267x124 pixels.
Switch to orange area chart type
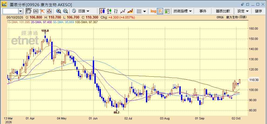coord(130,11)
